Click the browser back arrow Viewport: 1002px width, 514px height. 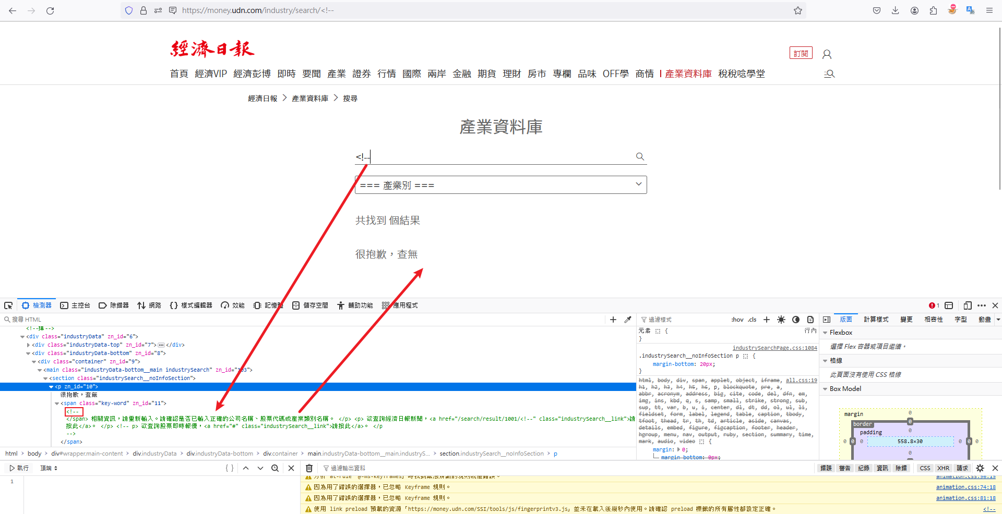coord(13,10)
